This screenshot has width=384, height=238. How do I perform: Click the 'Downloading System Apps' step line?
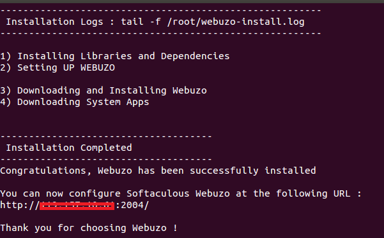75,102
